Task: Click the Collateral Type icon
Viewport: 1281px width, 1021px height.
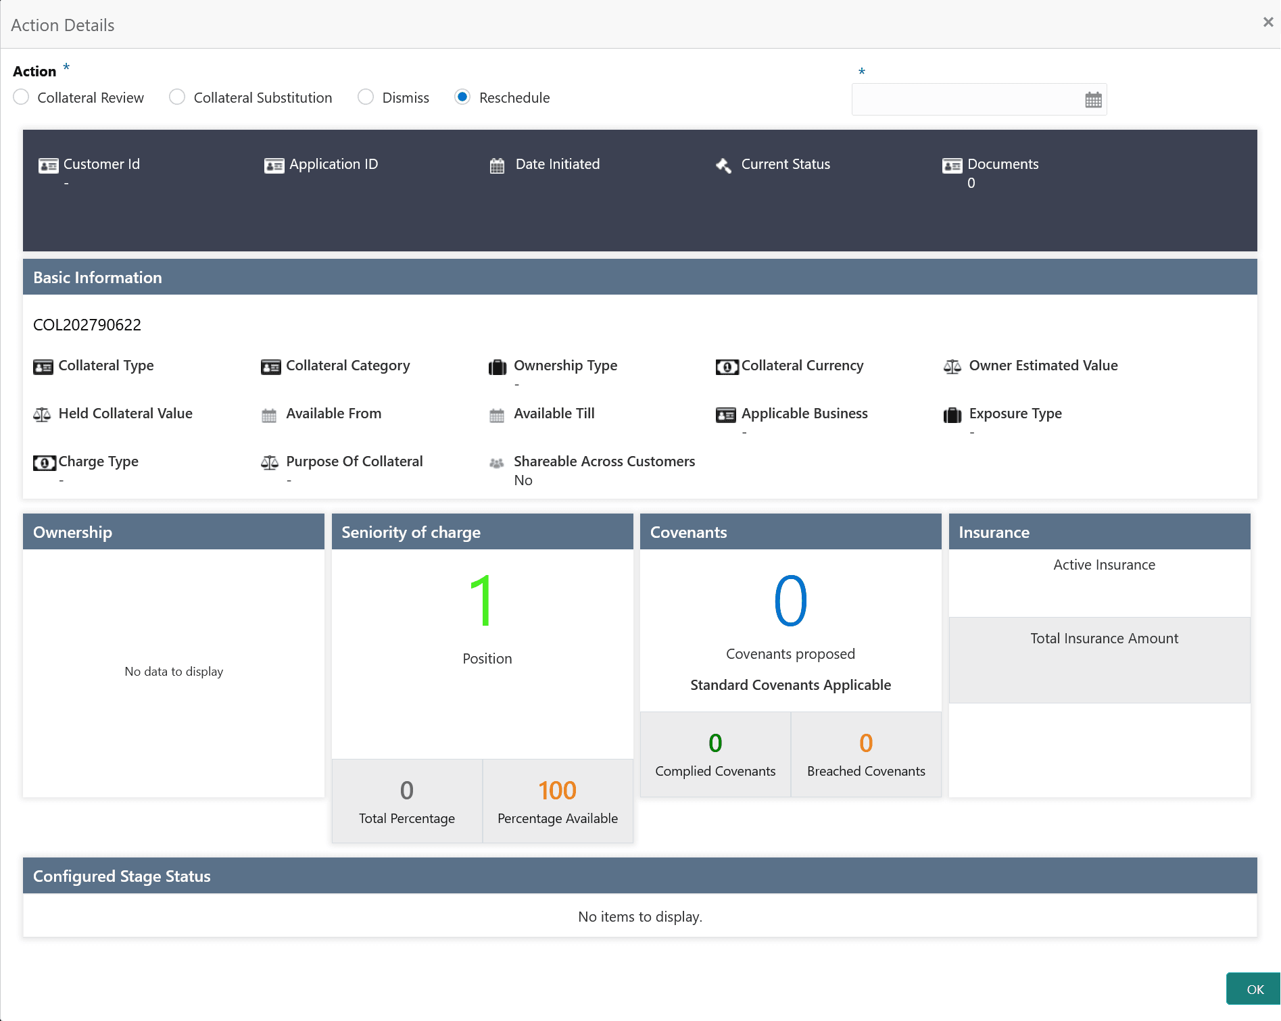Action: 43,367
